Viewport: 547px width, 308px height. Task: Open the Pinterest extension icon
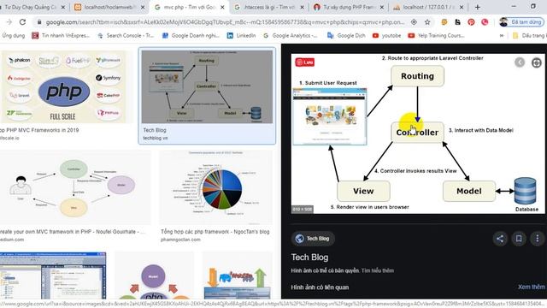(471, 22)
